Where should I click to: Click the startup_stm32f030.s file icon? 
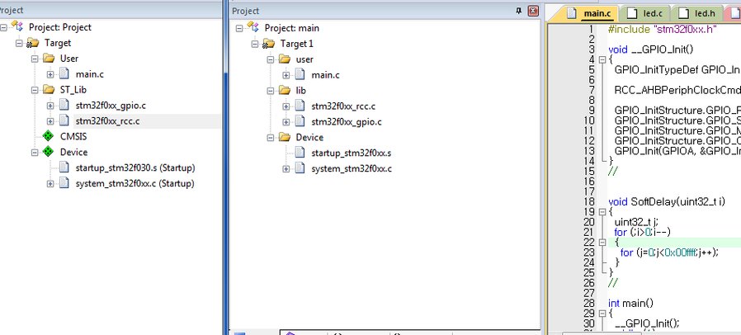[64, 167]
